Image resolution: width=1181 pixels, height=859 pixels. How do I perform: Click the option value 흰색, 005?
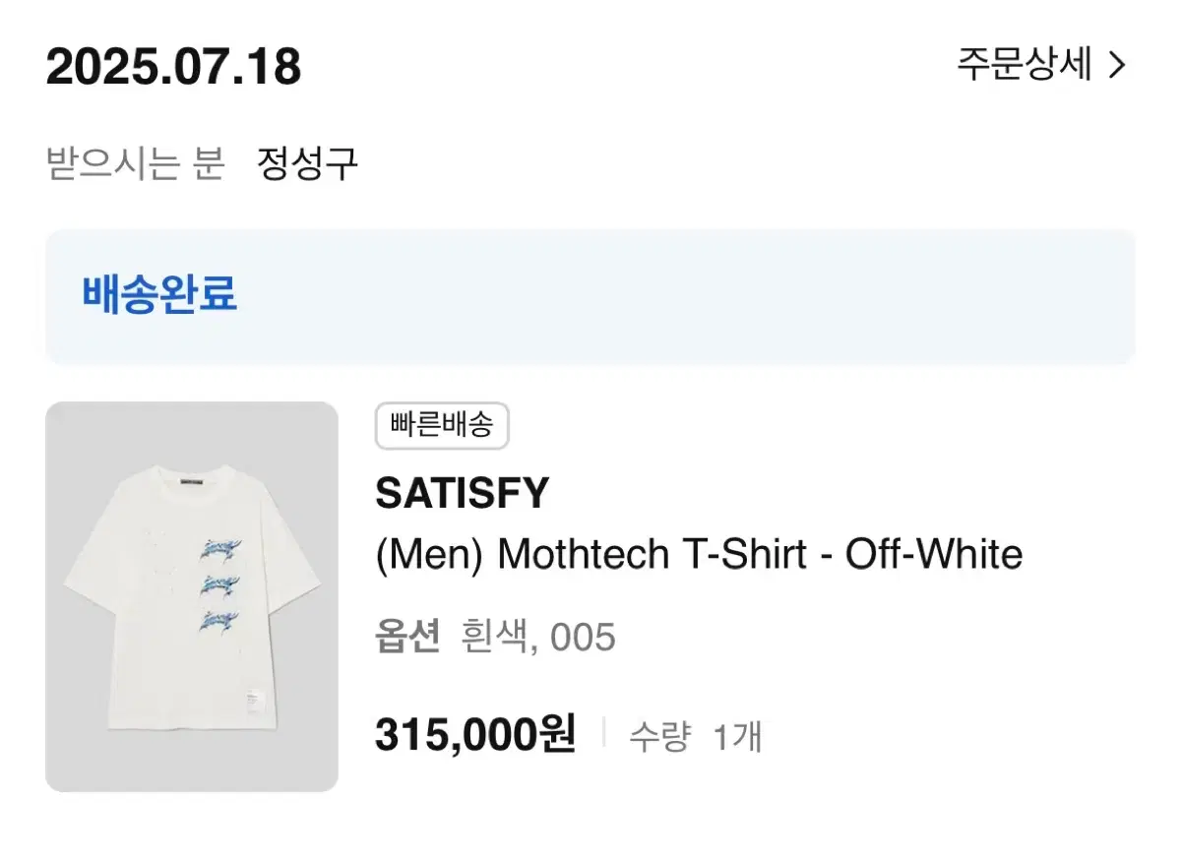tap(538, 638)
